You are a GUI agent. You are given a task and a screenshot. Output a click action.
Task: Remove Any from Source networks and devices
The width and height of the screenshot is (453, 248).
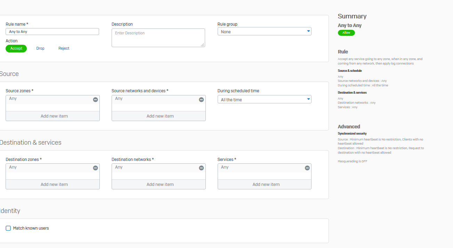tap(201, 100)
